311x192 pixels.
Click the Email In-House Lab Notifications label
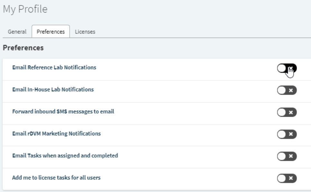53,89
